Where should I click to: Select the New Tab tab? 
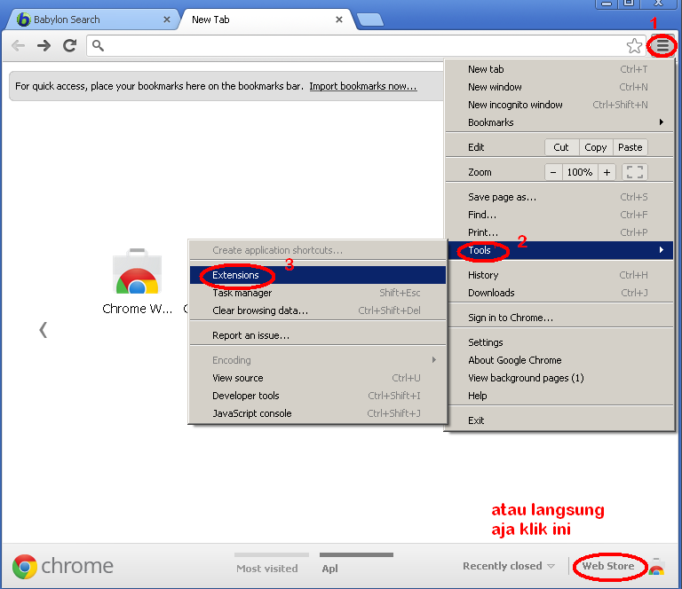(x=266, y=20)
